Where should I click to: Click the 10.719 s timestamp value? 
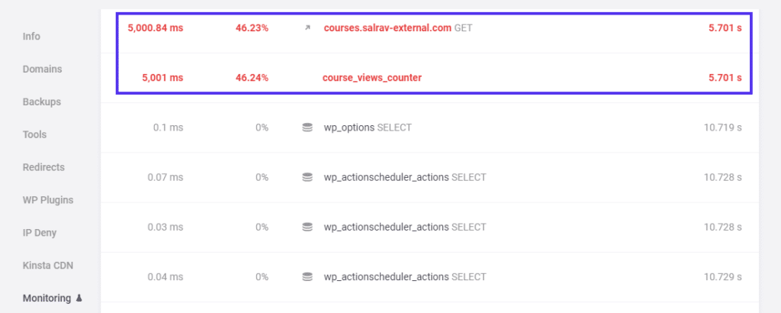pos(722,127)
